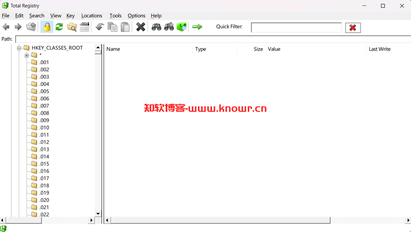411x232 pixels.
Task: Click the green Go arrow icon
Action: pyautogui.click(x=197, y=27)
